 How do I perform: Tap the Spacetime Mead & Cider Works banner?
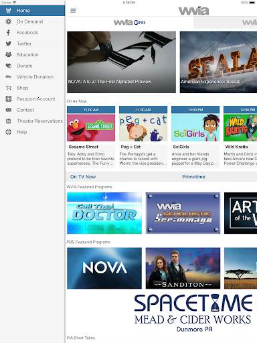[x=193, y=313]
